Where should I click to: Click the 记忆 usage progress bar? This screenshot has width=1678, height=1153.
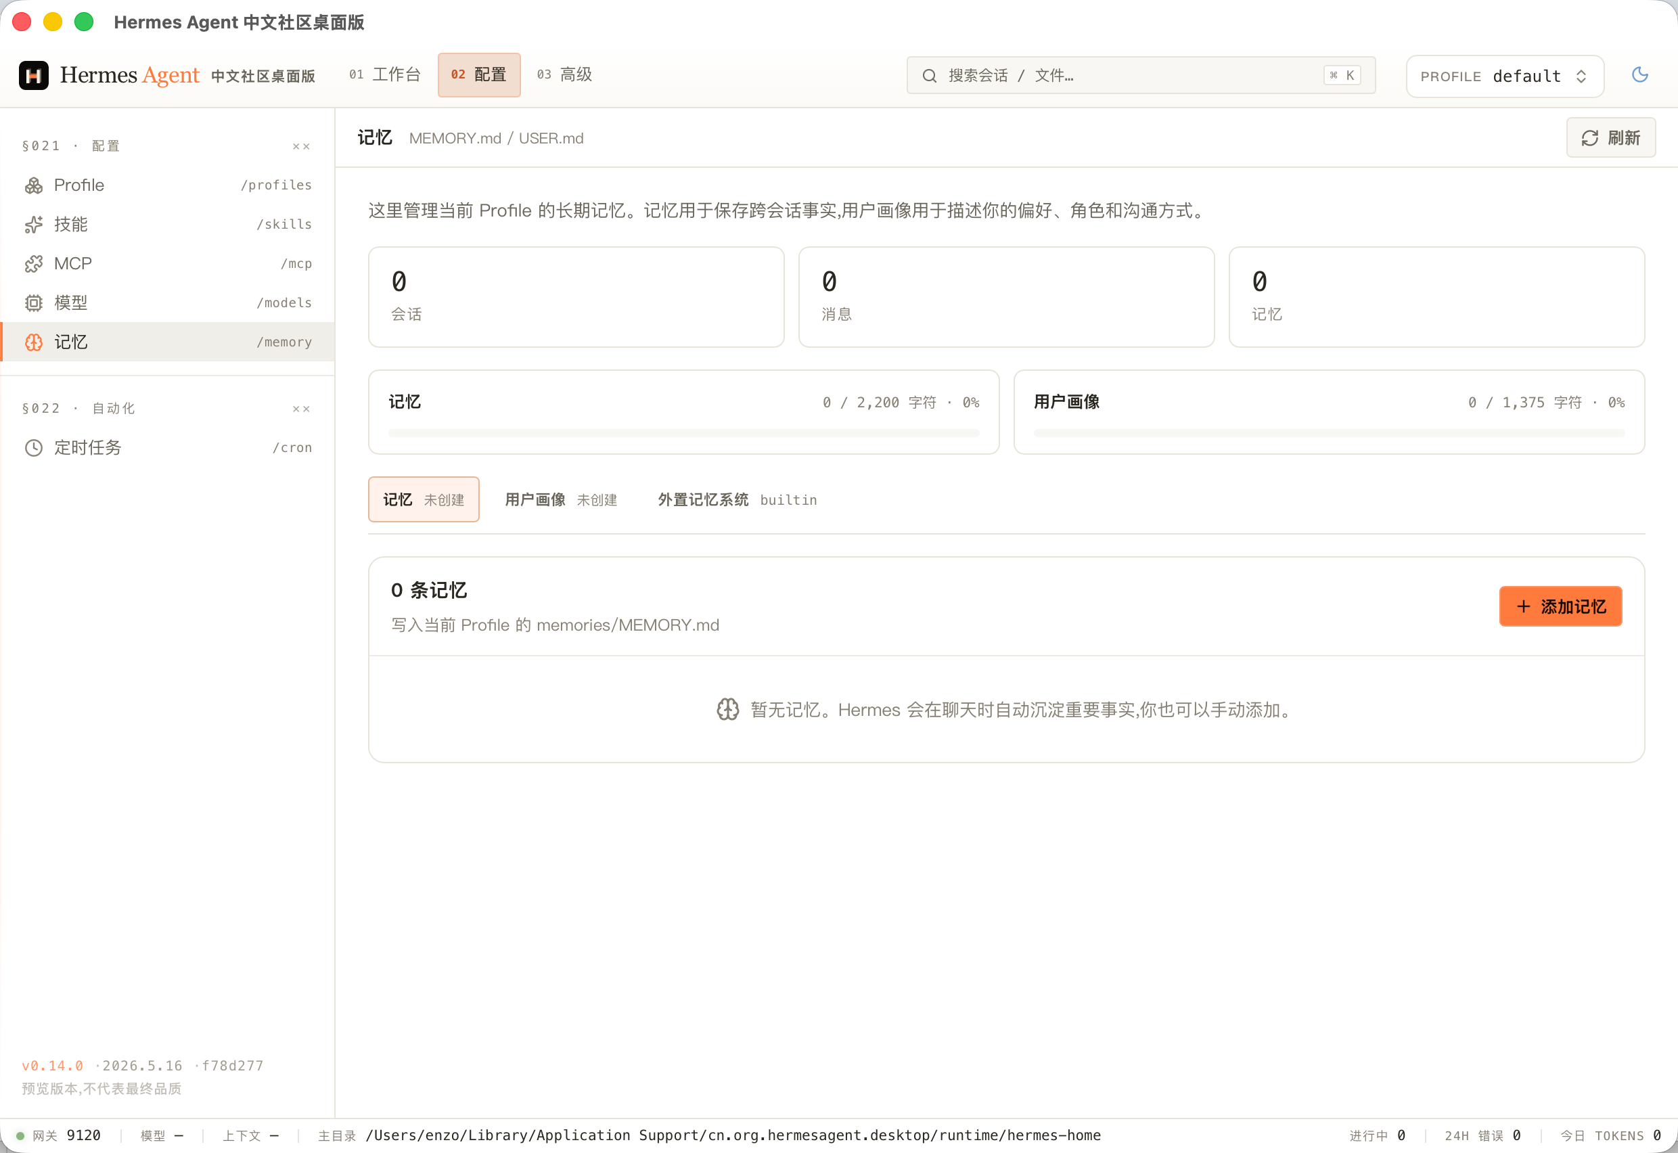click(683, 434)
